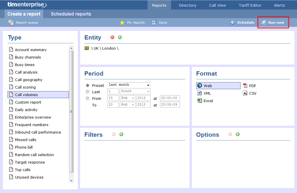297x193 pixels.
Task: Open the Report queue link
Action: point(27,23)
